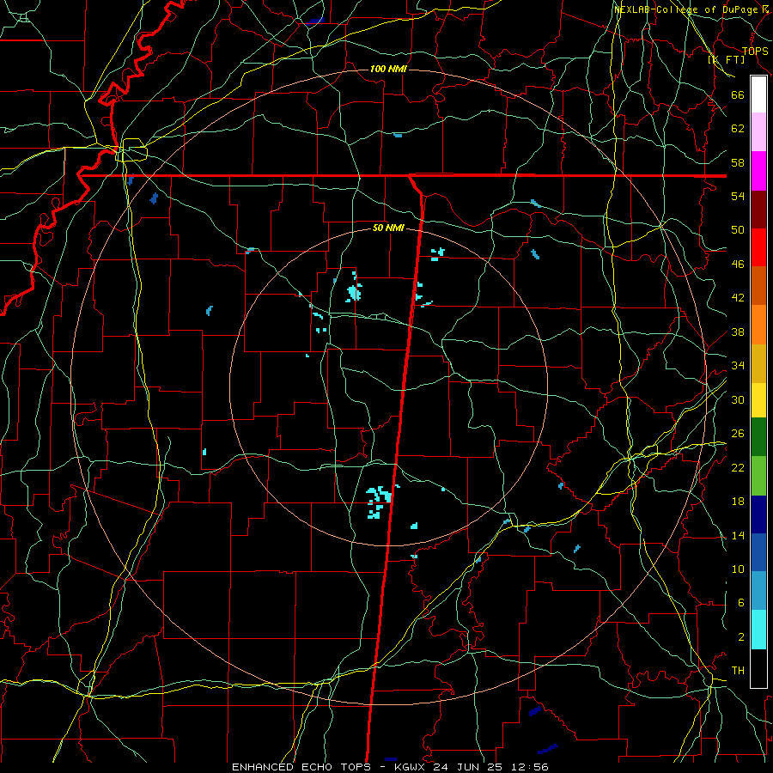Image resolution: width=773 pixels, height=773 pixels.
Task: Click legend value "66"
Action: click(738, 95)
